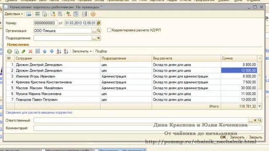Clear the Подразделение field with the X
Image resolution: width=269 pixels, height=151 pixels.
(x=98, y=38)
